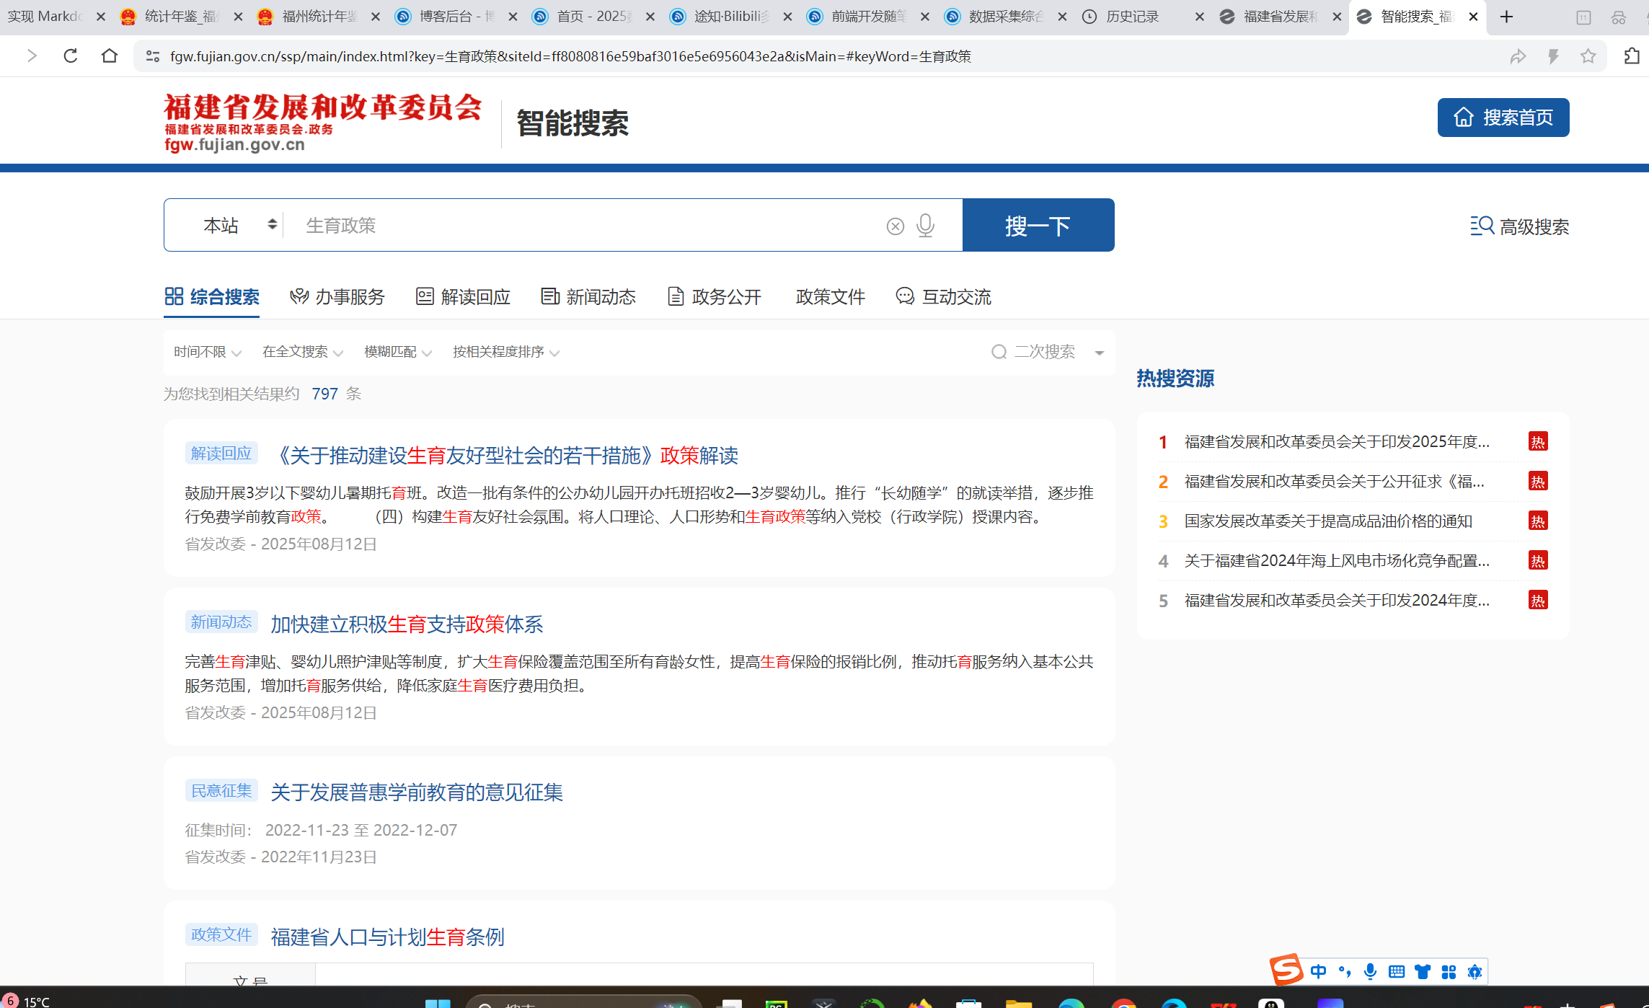Refresh the current page

(x=70, y=55)
